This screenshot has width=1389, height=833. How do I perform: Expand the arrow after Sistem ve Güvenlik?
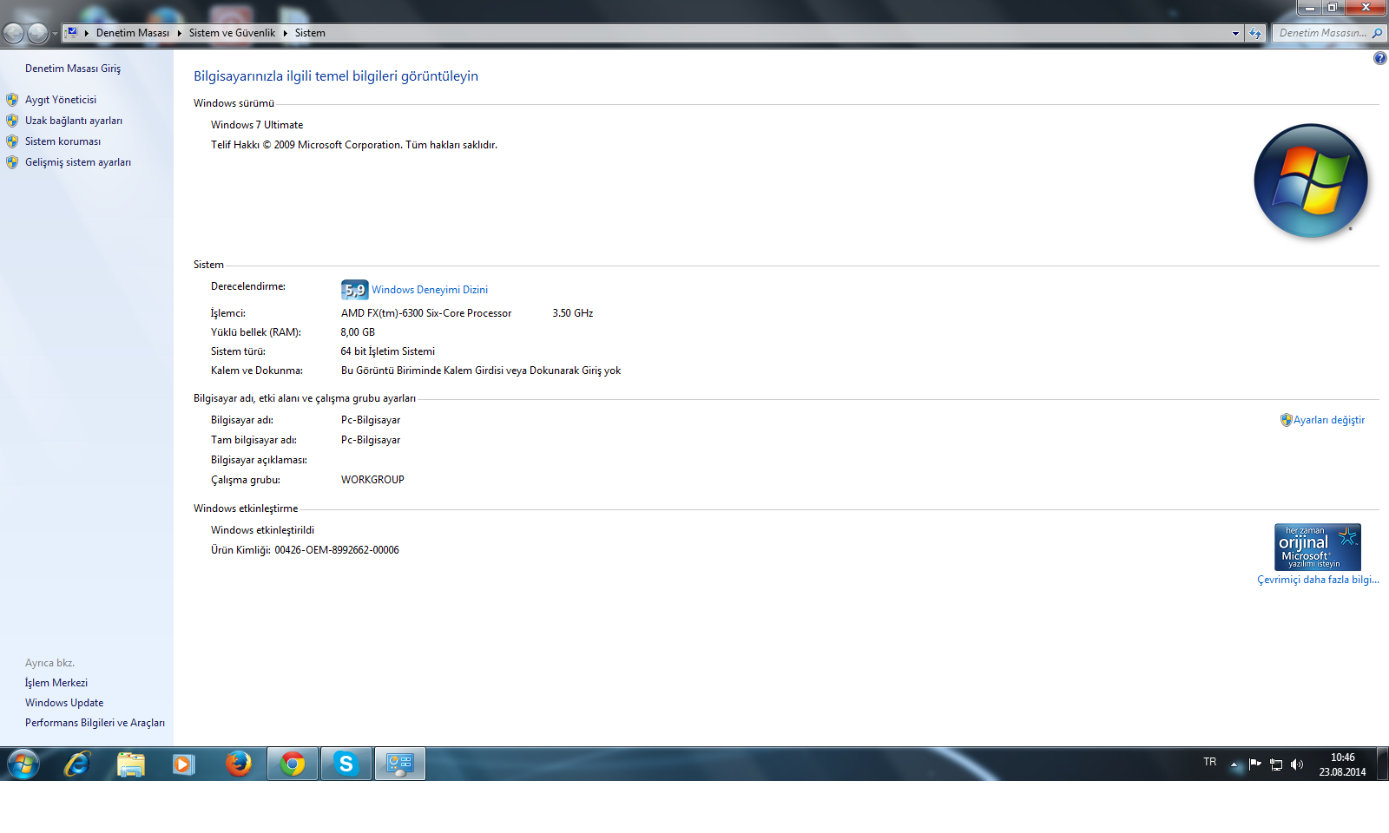tap(285, 33)
